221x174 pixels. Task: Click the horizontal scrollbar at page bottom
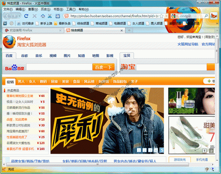click(98, 164)
